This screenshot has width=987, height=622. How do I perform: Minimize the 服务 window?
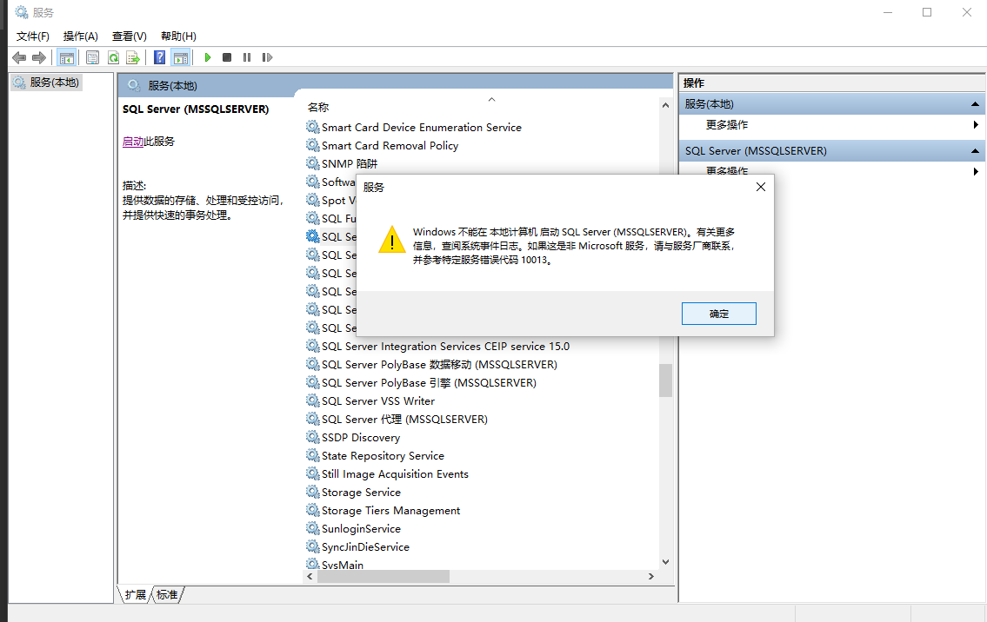[888, 12]
